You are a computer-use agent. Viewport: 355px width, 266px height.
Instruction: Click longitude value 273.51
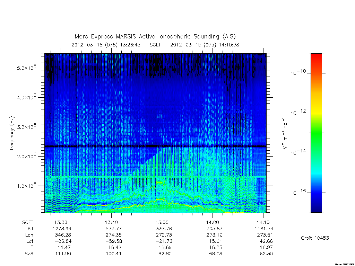(x=265, y=235)
